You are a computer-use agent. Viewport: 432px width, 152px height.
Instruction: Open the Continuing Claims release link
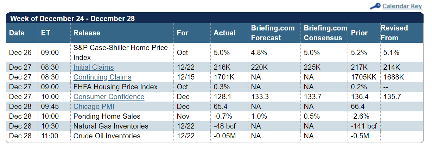click(102, 77)
